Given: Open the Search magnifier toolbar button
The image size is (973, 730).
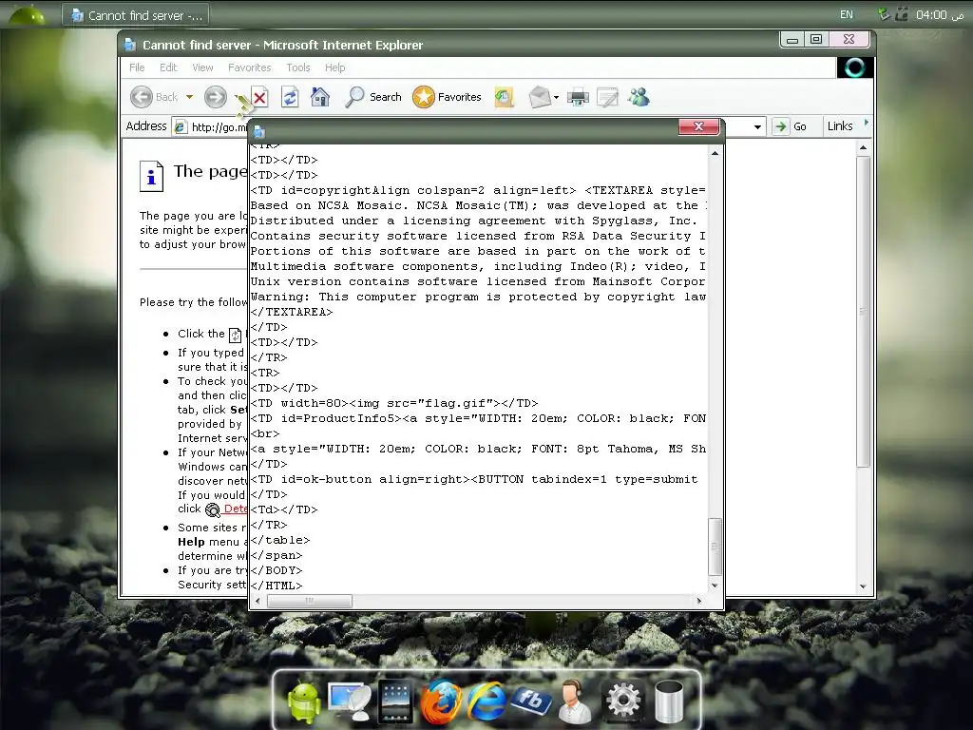Looking at the screenshot, I should (x=373, y=97).
